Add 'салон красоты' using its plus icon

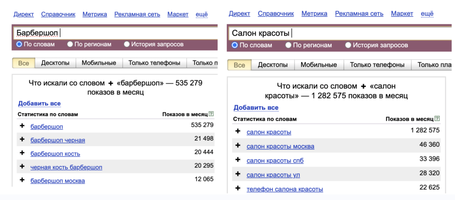(238, 131)
